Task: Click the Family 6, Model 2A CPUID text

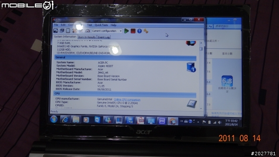Action: click(115, 106)
